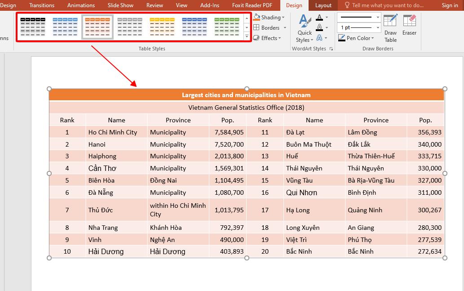Click the Text Fill icon
Image resolution: width=464 pixels, height=291 pixels.
coord(319,17)
